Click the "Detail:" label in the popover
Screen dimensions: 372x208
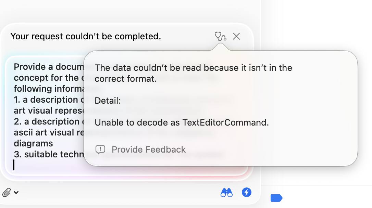click(x=108, y=101)
